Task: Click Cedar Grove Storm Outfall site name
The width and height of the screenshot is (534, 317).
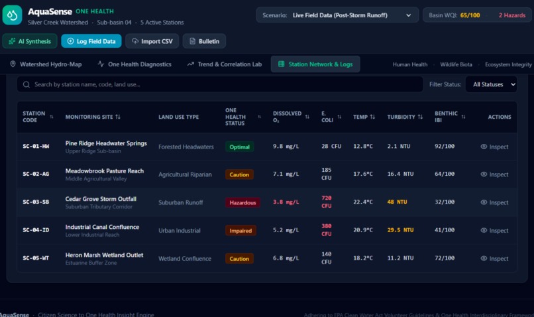Action: pyautogui.click(x=101, y=199)
